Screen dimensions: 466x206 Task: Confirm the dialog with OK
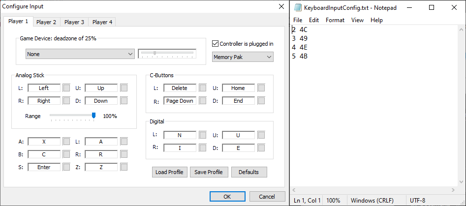(227, 196)
